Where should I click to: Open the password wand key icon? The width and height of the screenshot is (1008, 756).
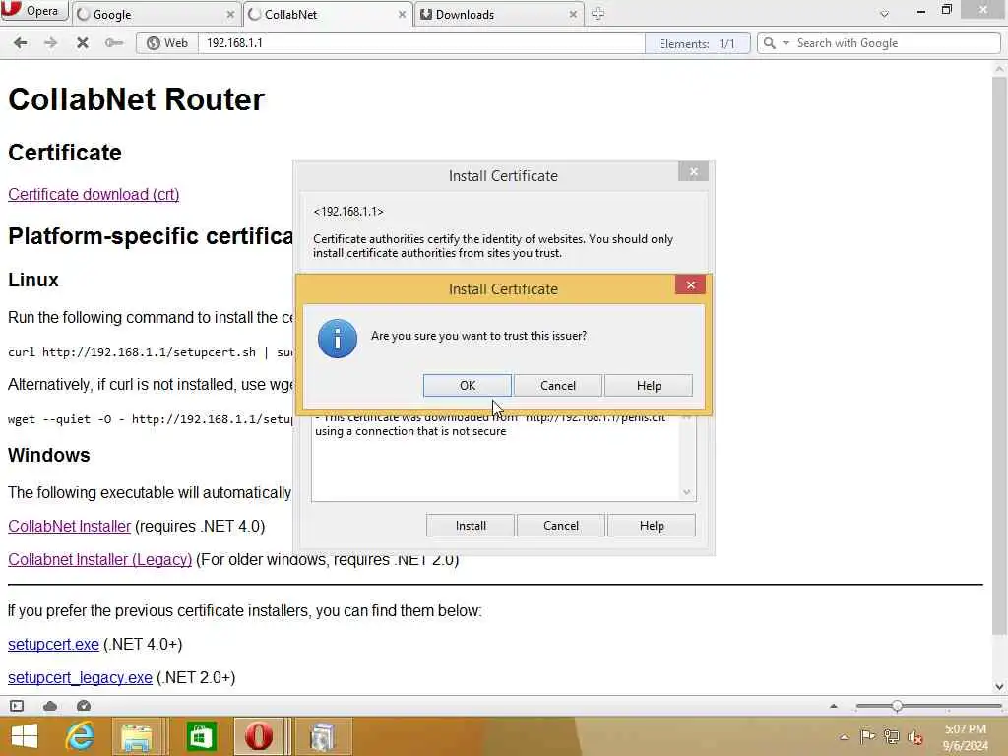pyautogui.click(x=114, y=43)
